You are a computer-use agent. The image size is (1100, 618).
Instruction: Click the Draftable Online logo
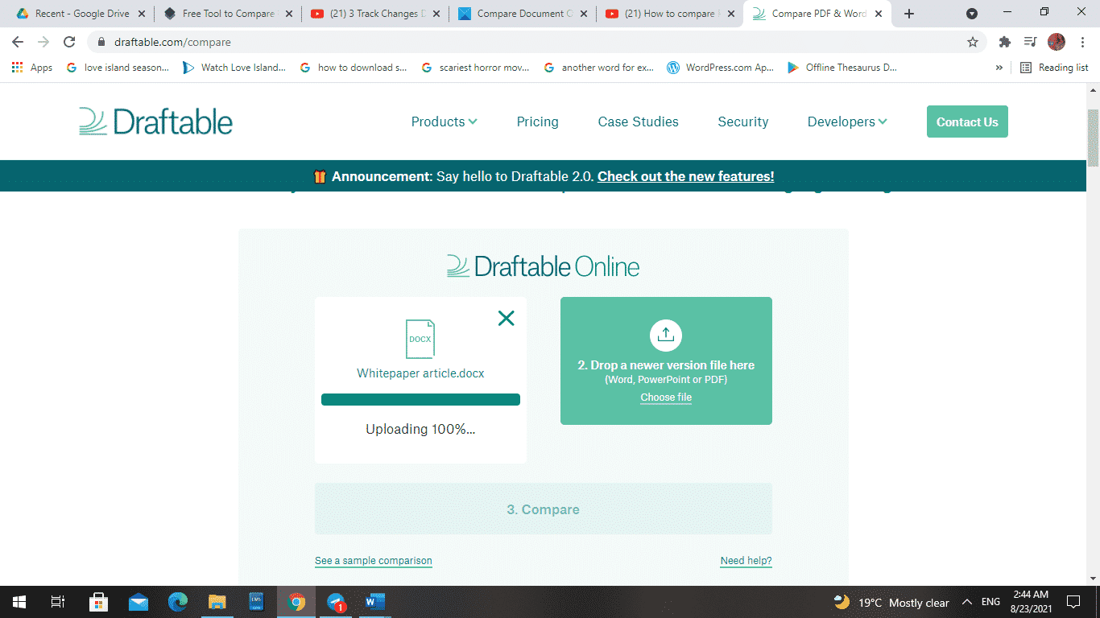pos(543,266)
